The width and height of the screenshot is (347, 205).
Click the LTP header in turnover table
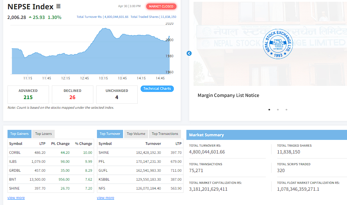pyautogui.click(x=179, y=144)
